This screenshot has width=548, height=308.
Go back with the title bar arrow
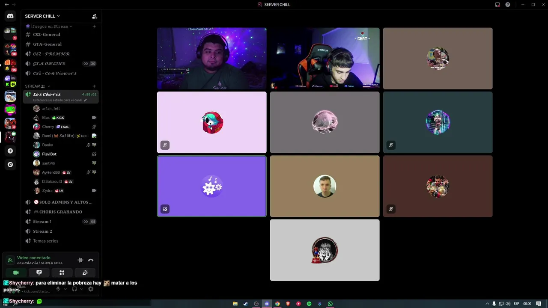pyautogui.click(x=6, y=5)
